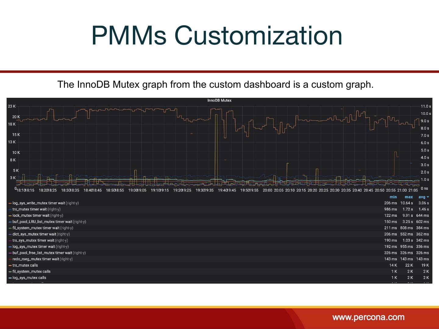This screenshot has width=439, height=329.
Task: Sort the legend by the max column
Action: tap(409, 197)
